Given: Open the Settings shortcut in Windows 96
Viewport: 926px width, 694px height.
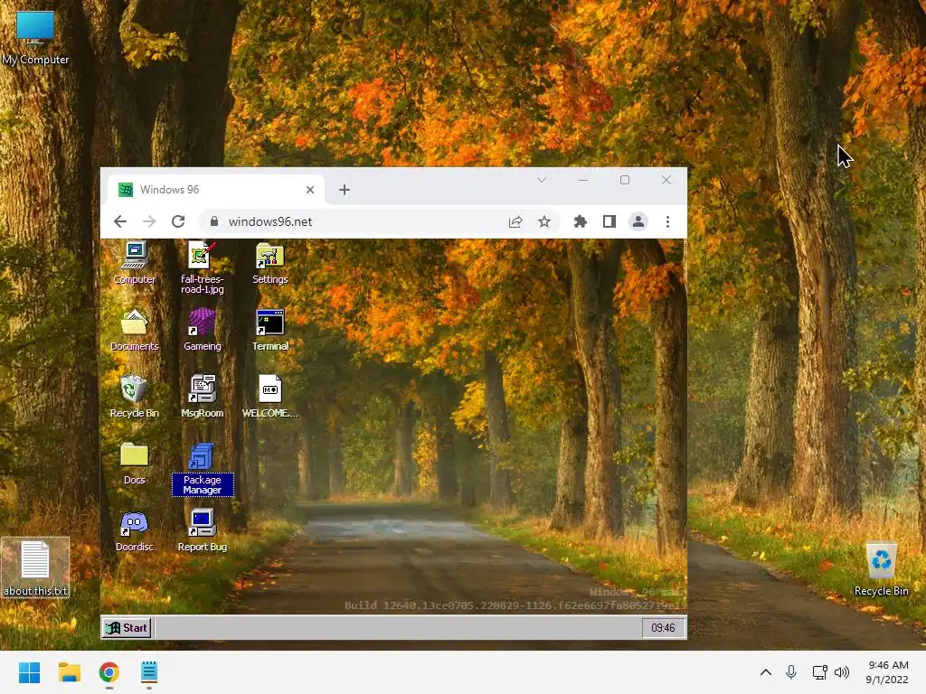Looking at the screenshot, I should [x=269, y=263].
